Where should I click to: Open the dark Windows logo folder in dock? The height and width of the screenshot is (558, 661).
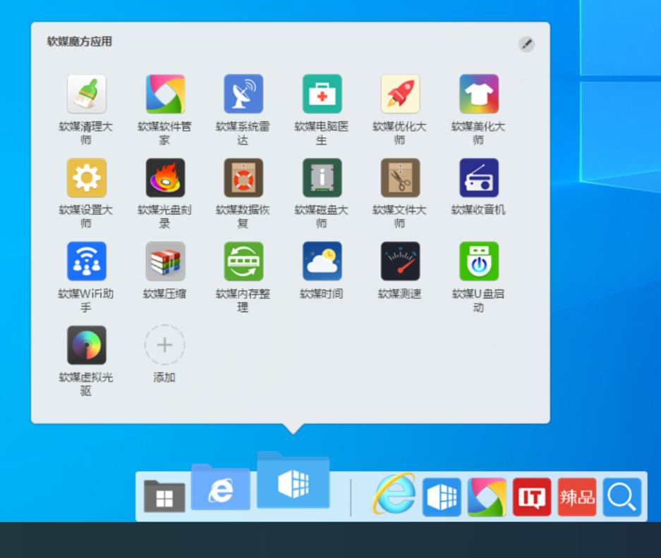click(x=164, y=496)
